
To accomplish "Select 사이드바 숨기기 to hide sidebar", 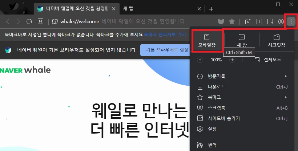I will pos(242,119).
